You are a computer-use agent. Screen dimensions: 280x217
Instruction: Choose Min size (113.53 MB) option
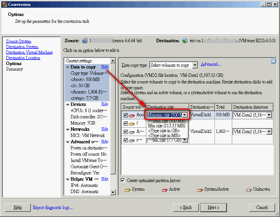tap(167, 126)
